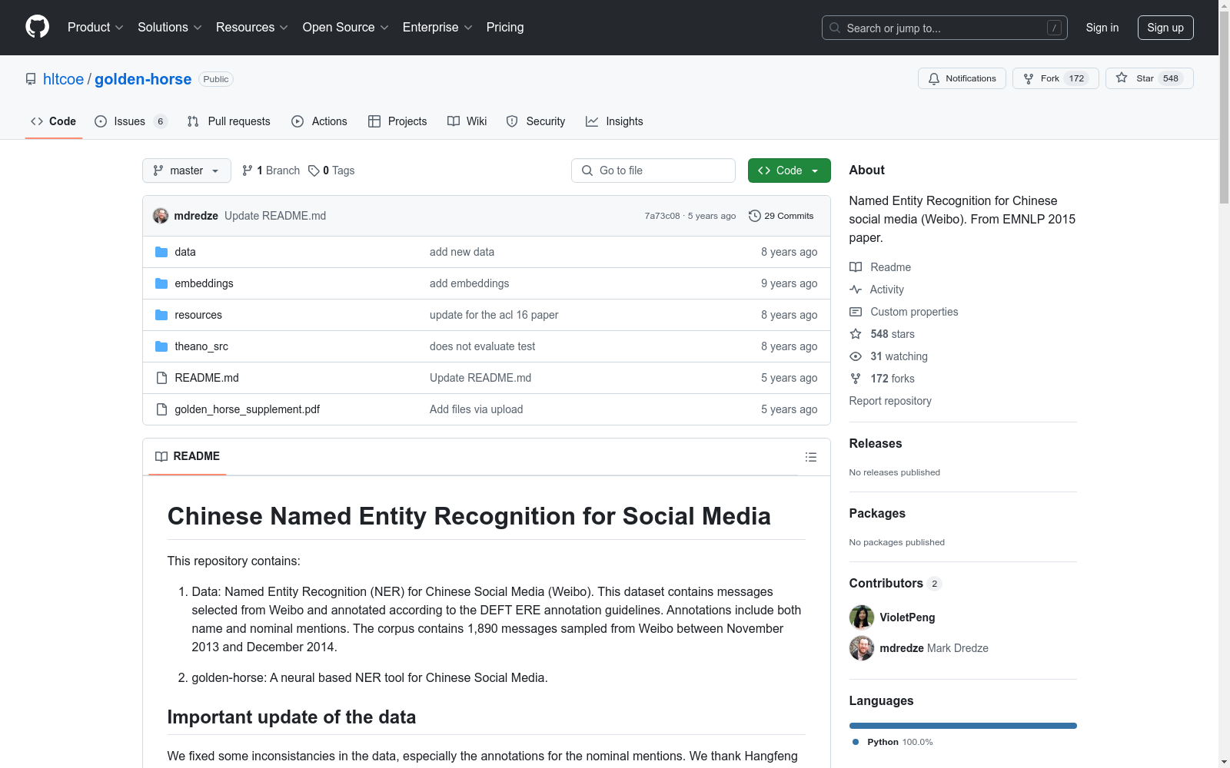Image resolution: width=1230 pixels, height=768 pixels.
Task: Open the theano_src folder name
Action: pyautogui.click(x=201, y=346)
